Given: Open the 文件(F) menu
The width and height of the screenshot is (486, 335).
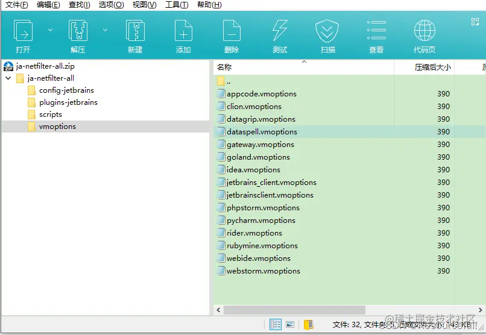Looking at the screenshot, I should (17, 5).
